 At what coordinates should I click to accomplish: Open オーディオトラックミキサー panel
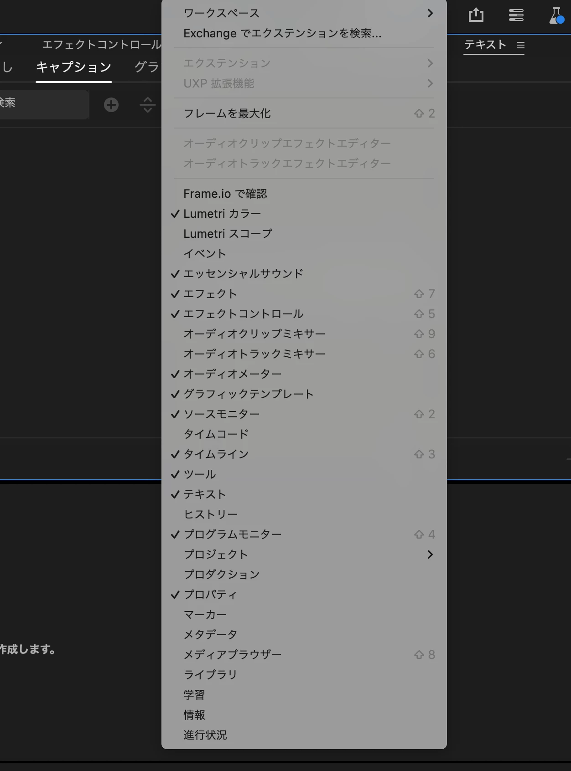click(x=304, y=354)
